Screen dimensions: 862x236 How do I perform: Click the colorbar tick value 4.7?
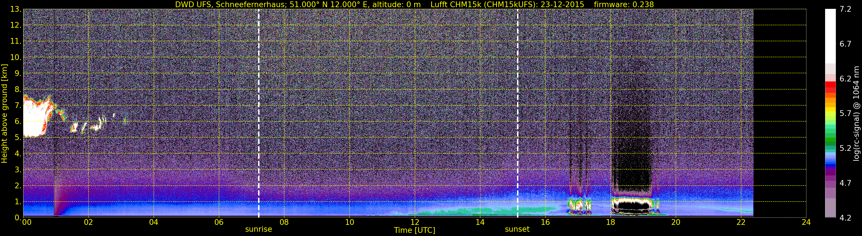[845, 183]
